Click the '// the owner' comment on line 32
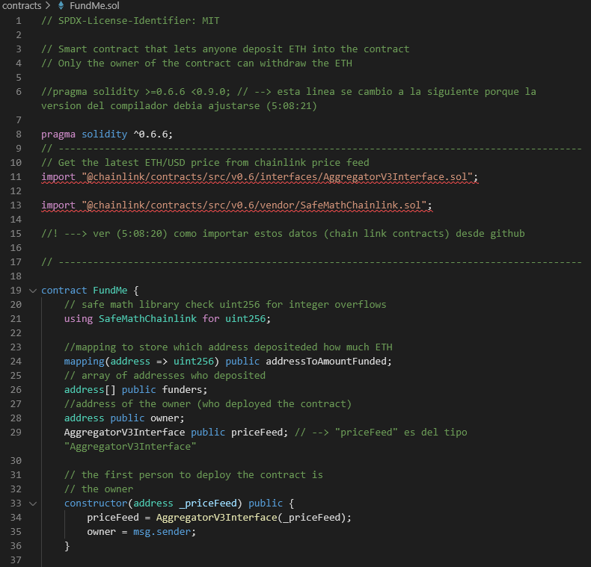Image resolution: width=591 pixels, height=567 pixels. (99, 489)
